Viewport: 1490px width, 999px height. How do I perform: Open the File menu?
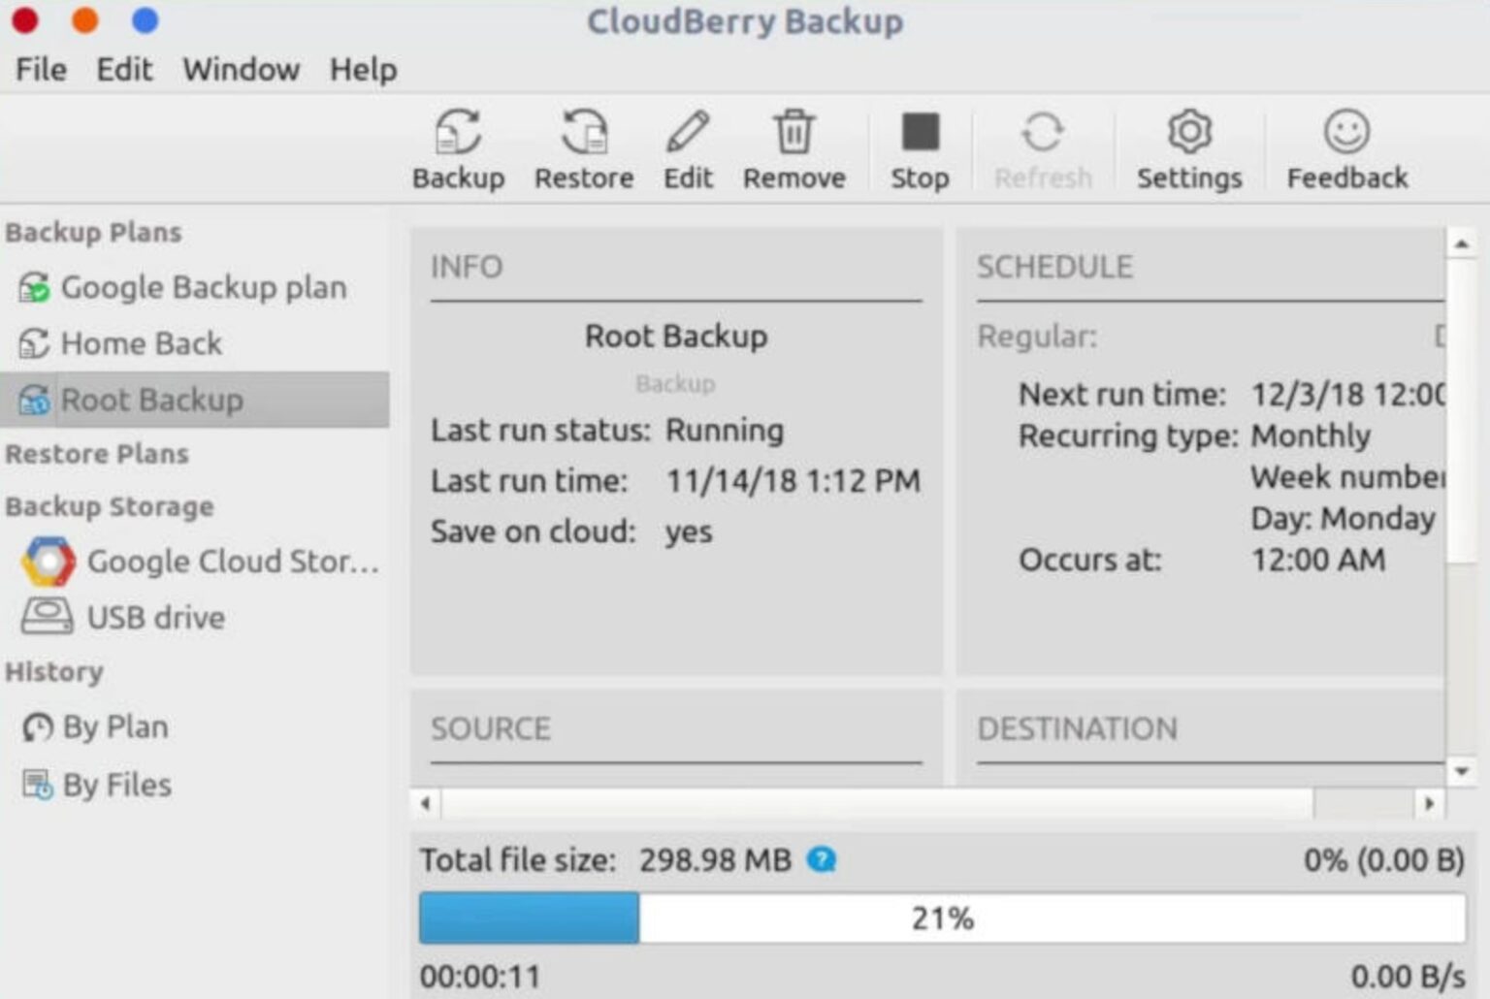coord(40,69)
